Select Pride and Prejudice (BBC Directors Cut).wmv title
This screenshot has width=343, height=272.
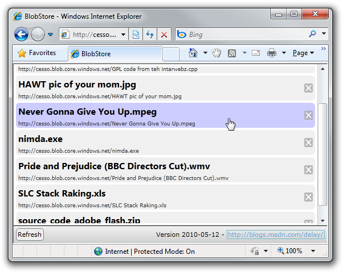tap(114, 166)
